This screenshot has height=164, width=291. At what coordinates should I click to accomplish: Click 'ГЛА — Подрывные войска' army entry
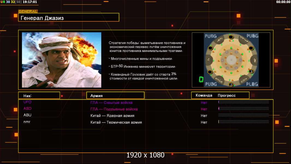114,109
